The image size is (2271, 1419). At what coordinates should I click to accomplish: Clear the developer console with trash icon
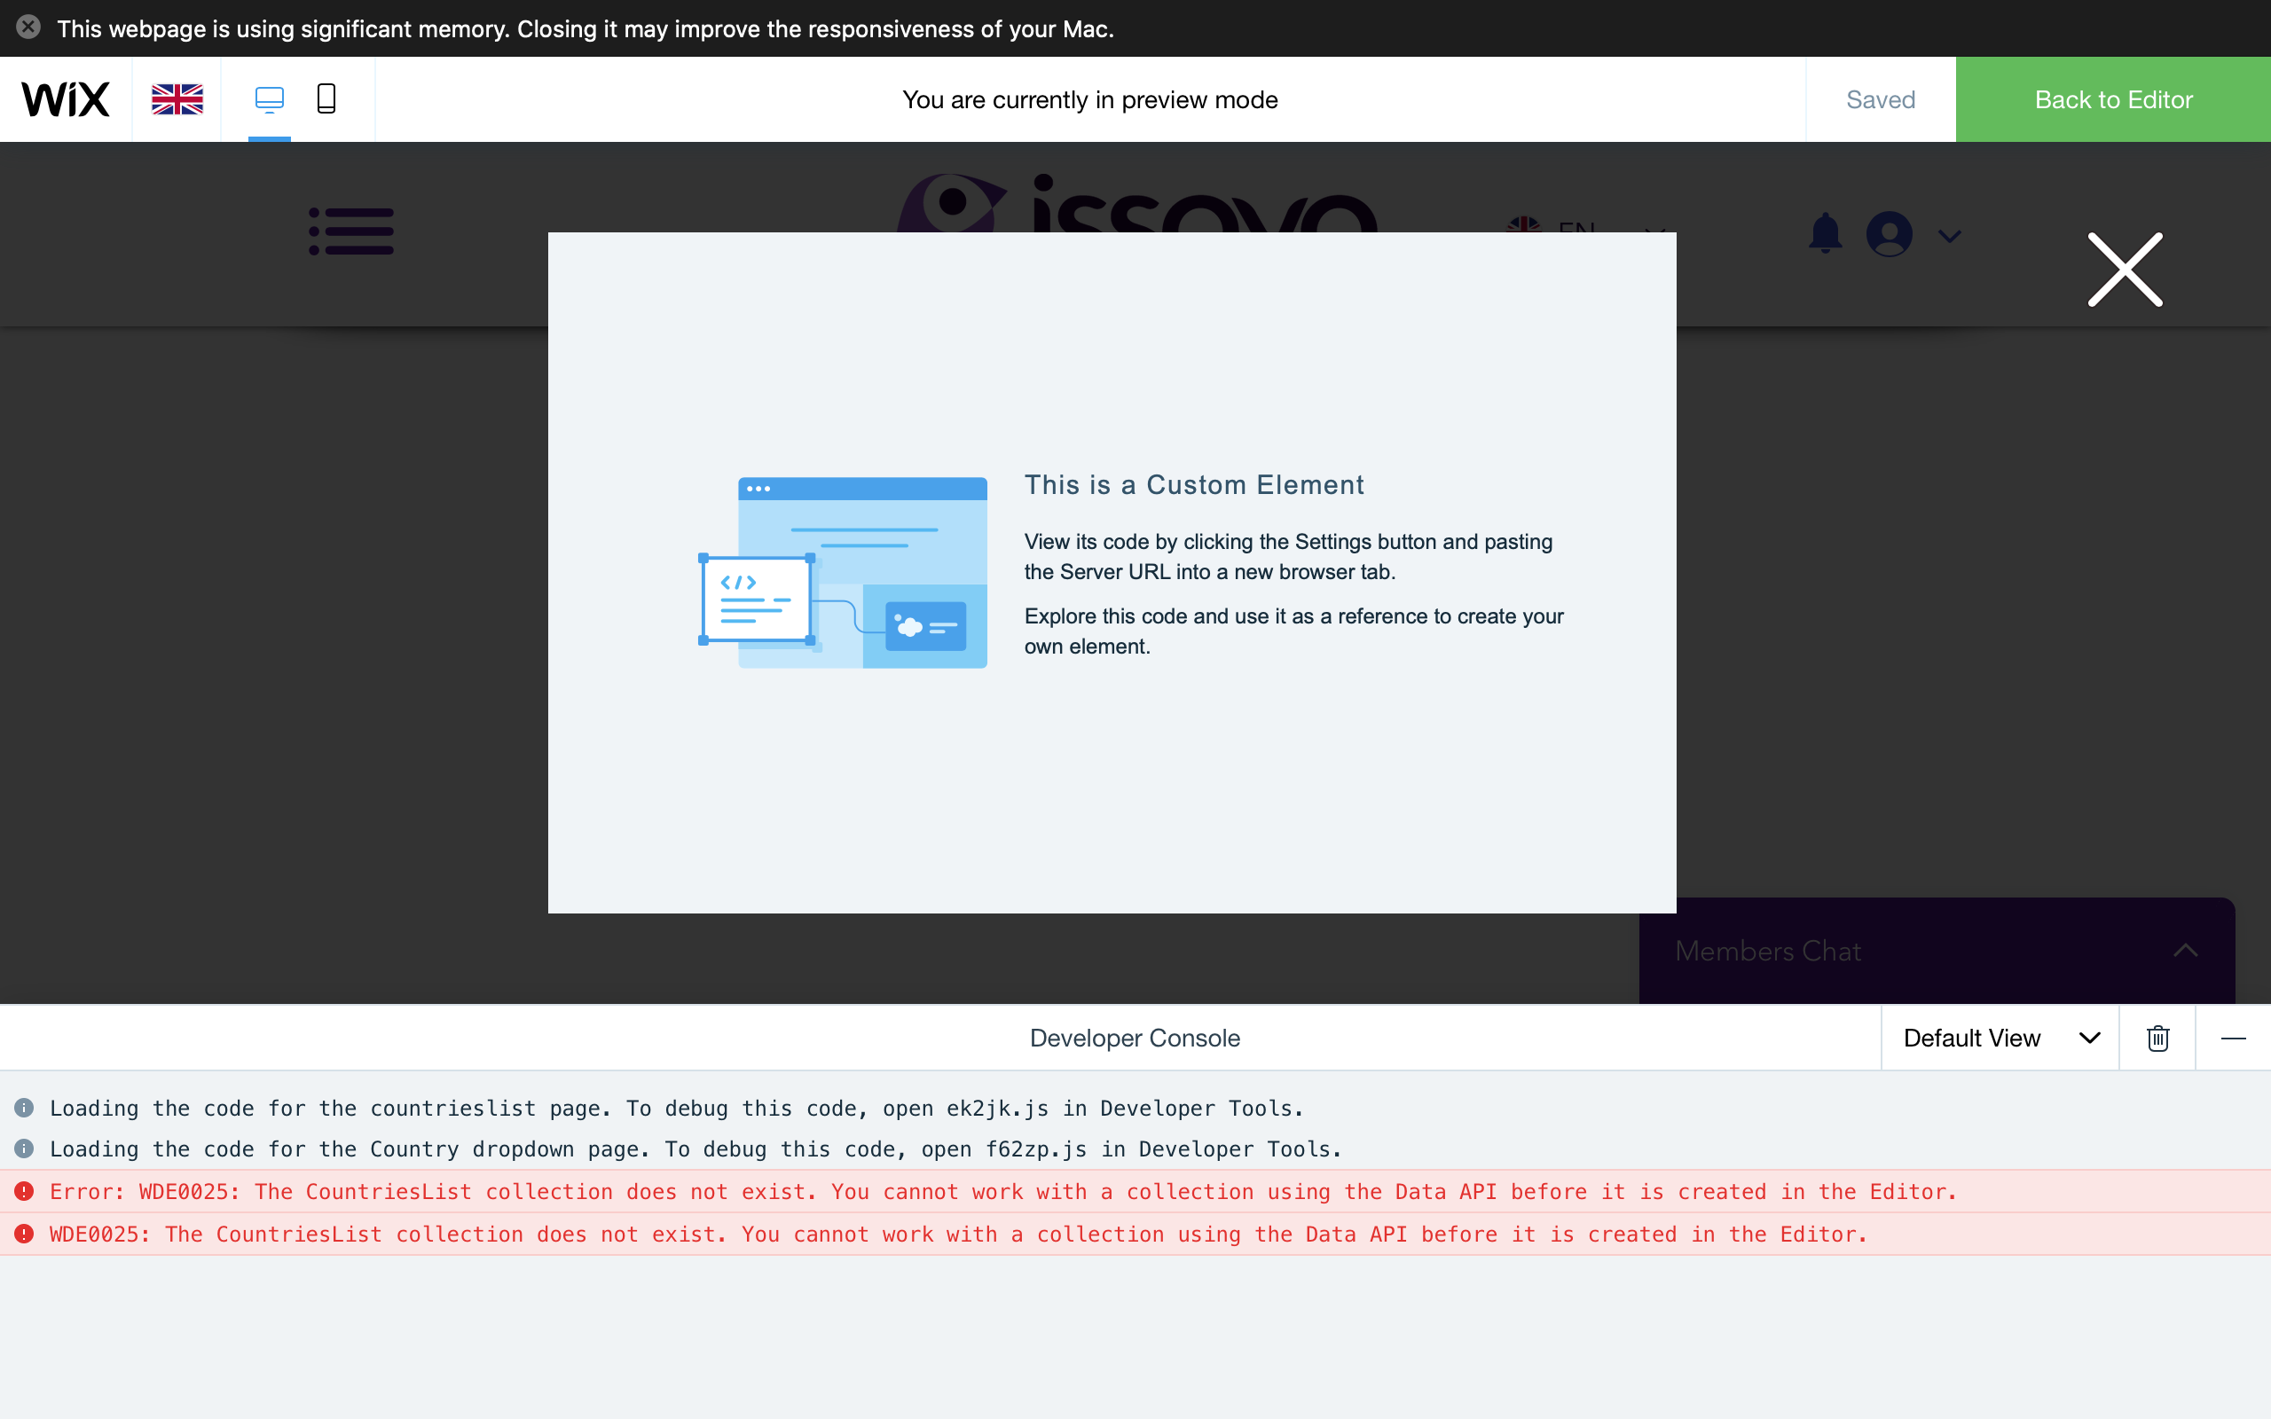[2157, 1038]
